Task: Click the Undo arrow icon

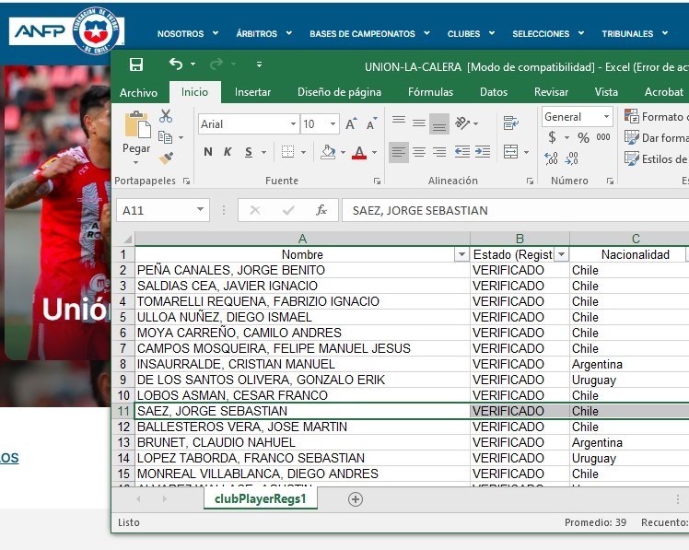Action: (175, 64)
